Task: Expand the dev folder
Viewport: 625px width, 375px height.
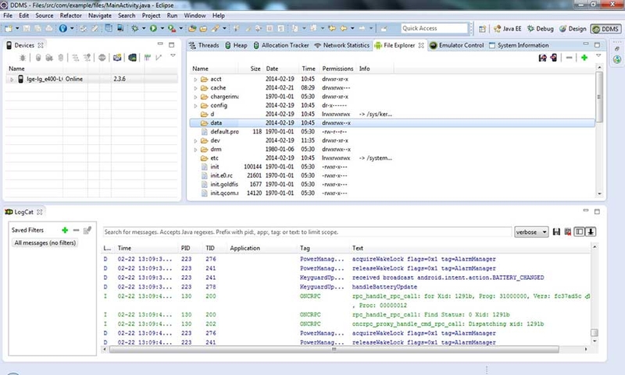Action: click(x=195, y=141)
